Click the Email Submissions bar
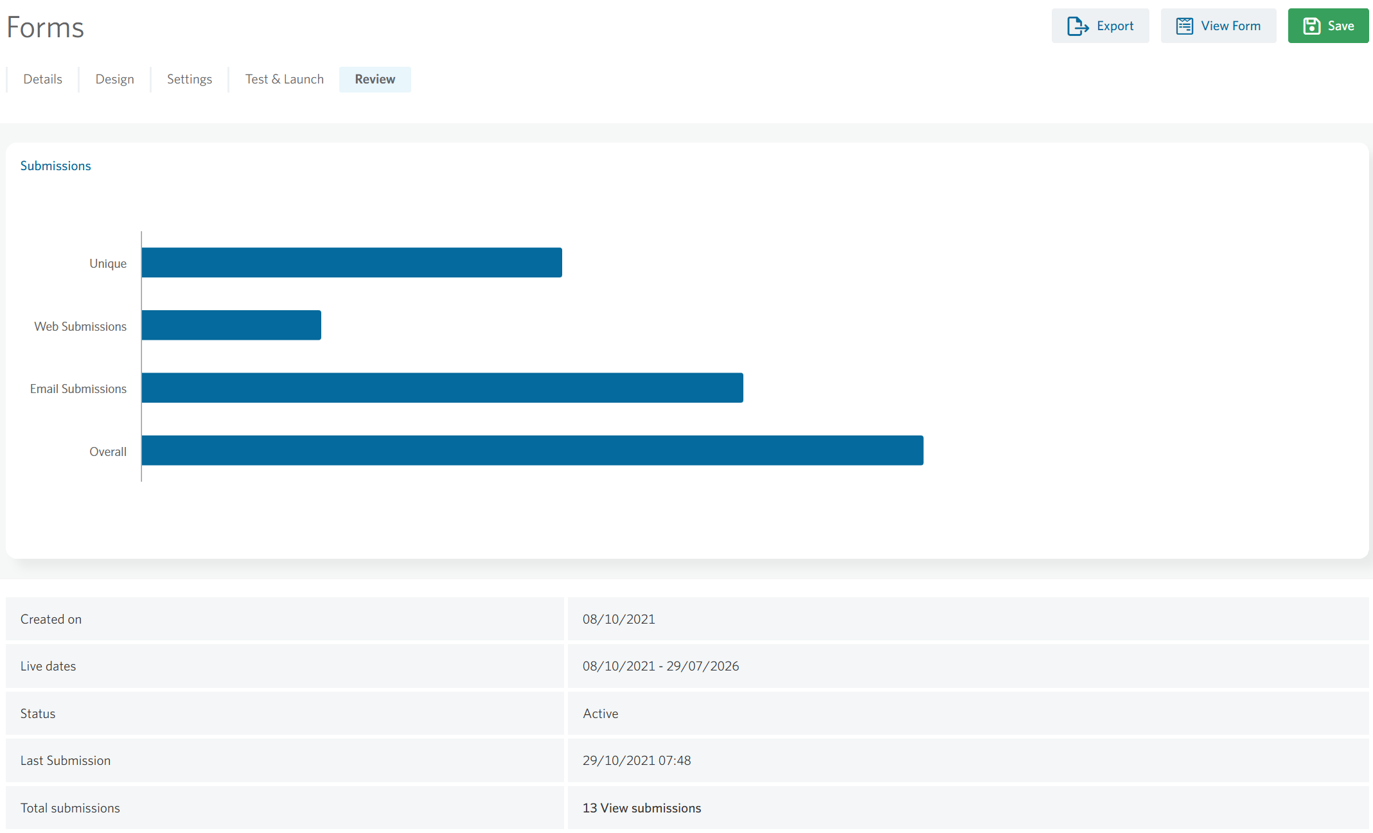 click(443, 388)
